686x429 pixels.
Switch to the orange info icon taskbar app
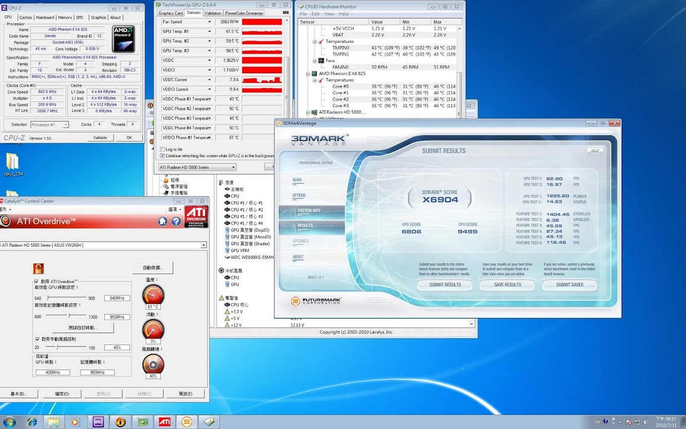click(120, 422)
